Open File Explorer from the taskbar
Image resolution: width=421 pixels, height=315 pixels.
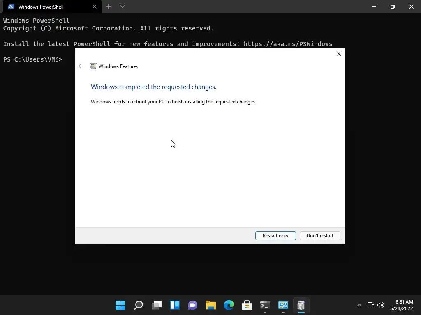click(211, 305)
